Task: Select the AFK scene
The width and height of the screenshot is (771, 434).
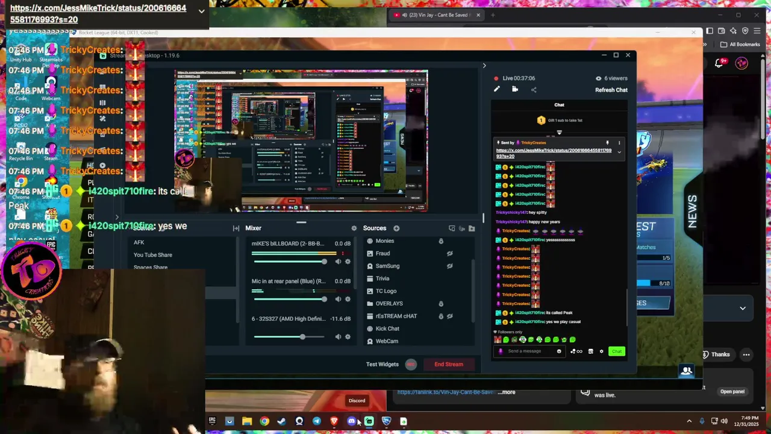Action: [x=139, y=242]
